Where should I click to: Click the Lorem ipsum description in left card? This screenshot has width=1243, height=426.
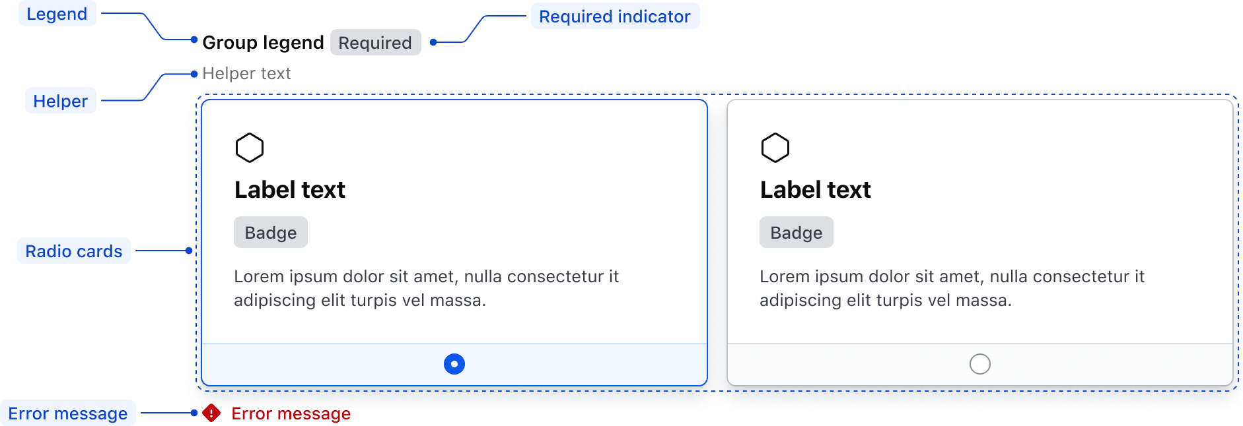tap(426, 288)
